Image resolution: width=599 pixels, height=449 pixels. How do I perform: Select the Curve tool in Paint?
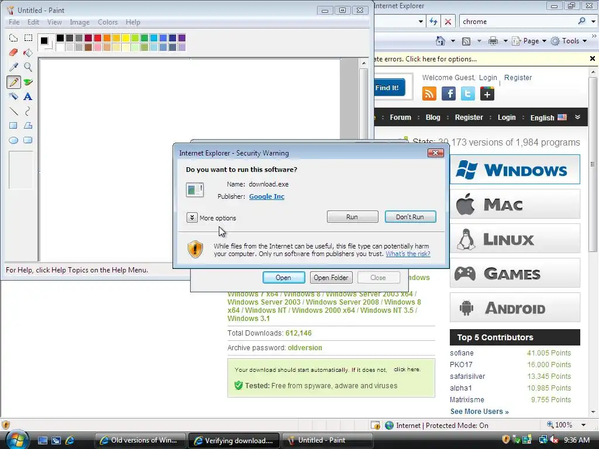point(28,111)
